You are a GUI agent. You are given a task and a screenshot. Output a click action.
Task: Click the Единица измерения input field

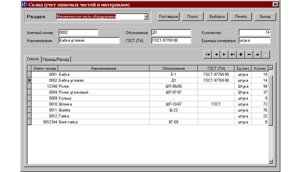255,40
